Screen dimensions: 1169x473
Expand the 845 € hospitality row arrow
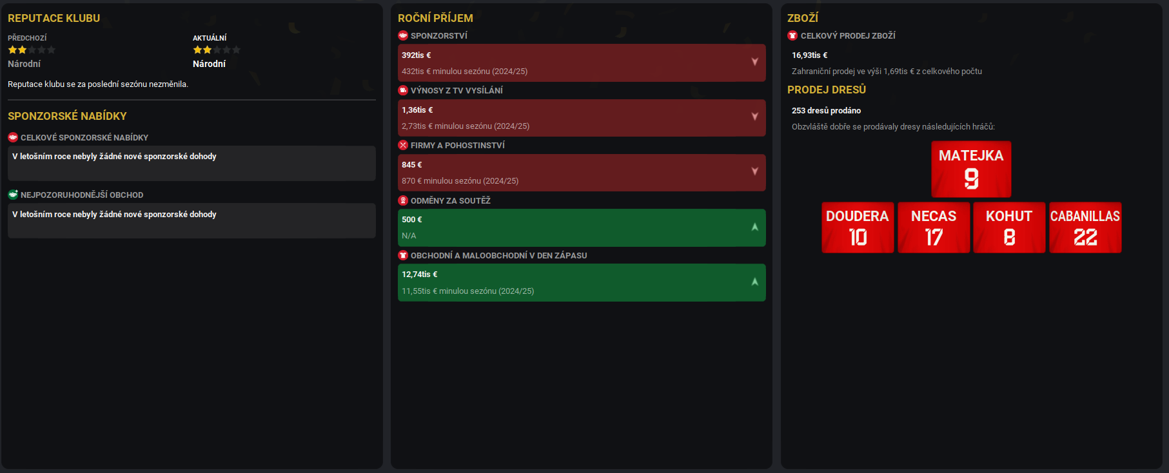[x=754, y=171]
